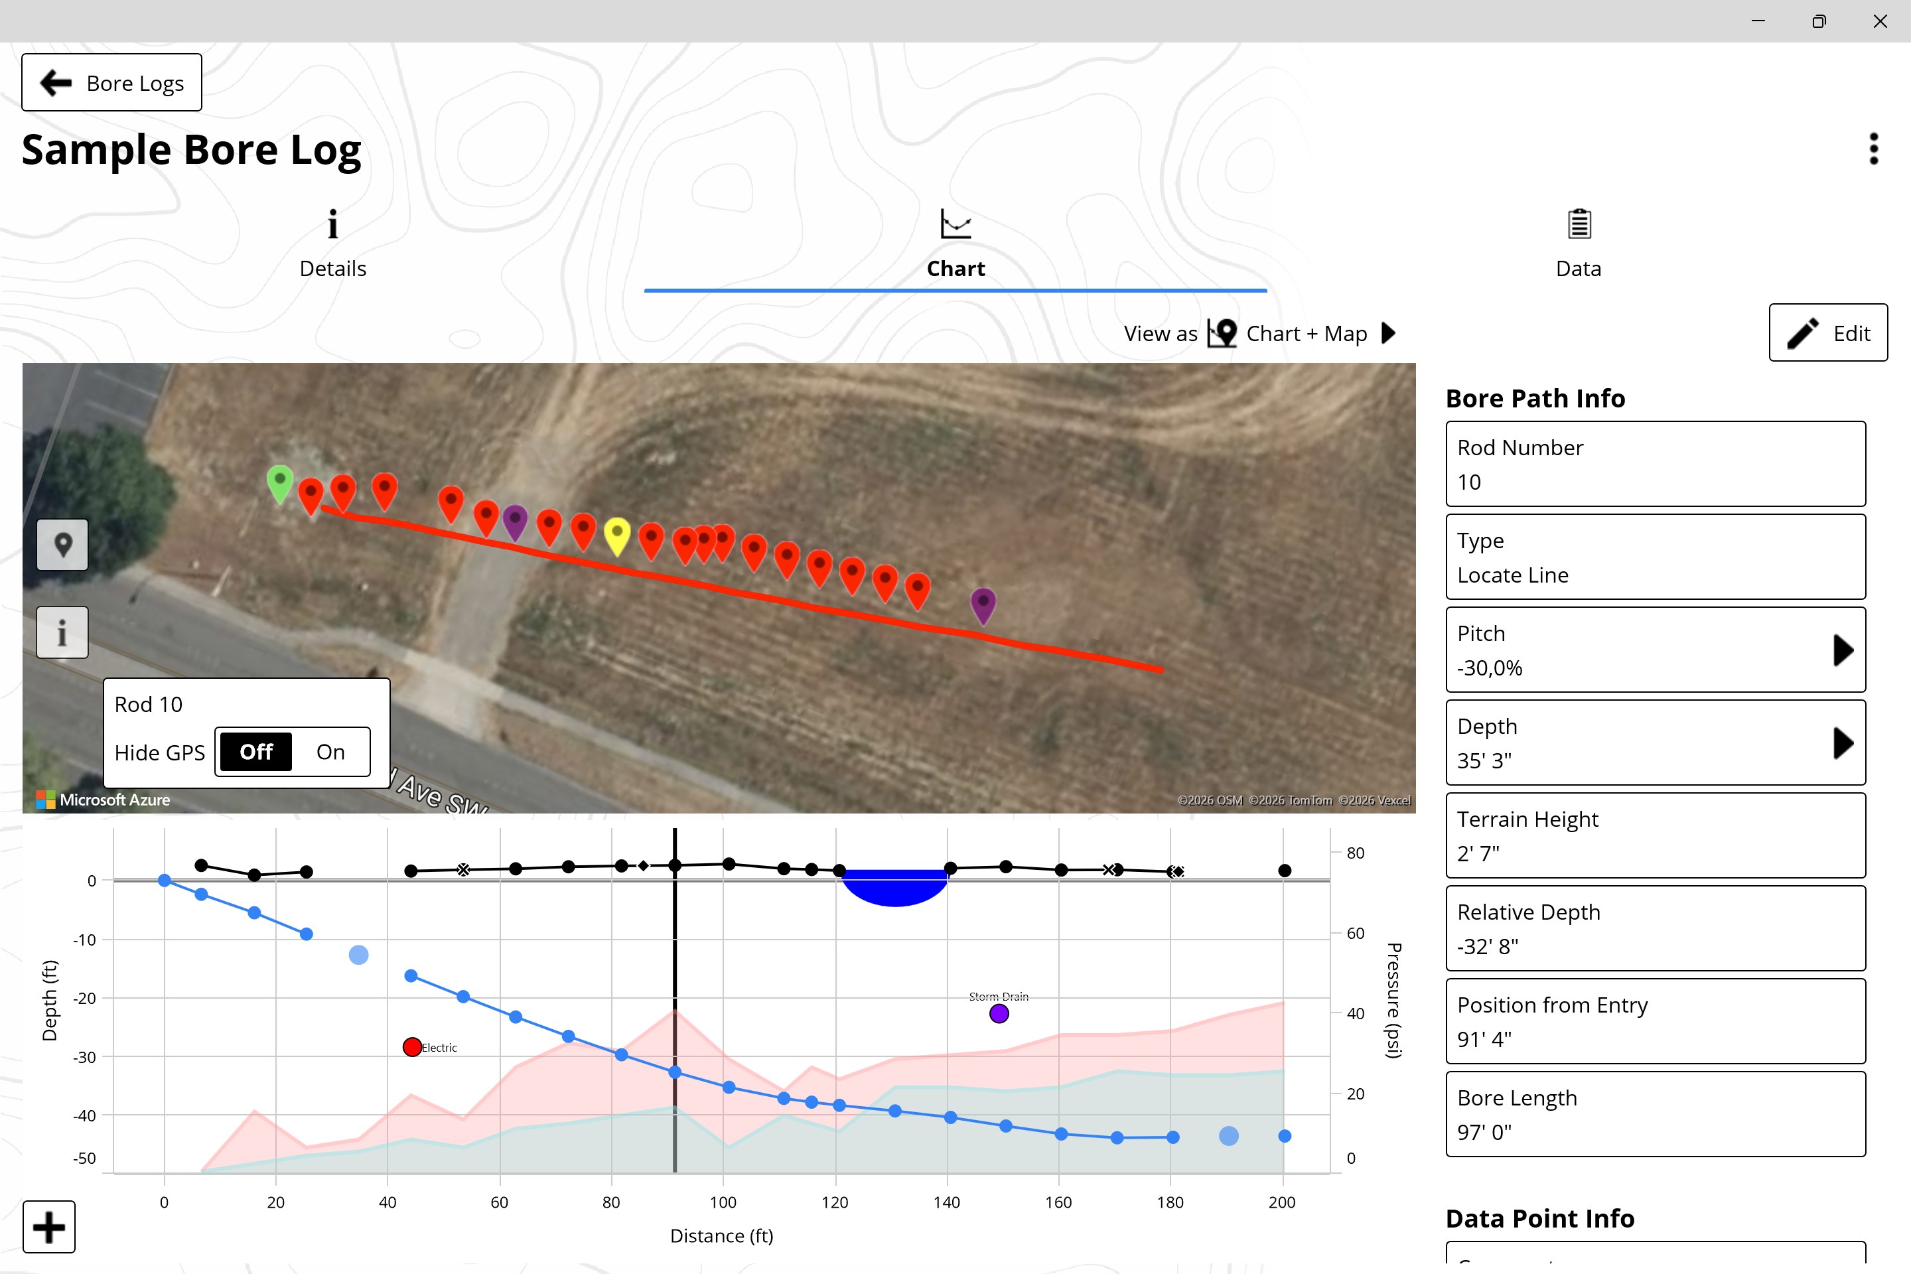
Task: Click the last bore point at 200 ft
Action: [x=1285, y=1136]
